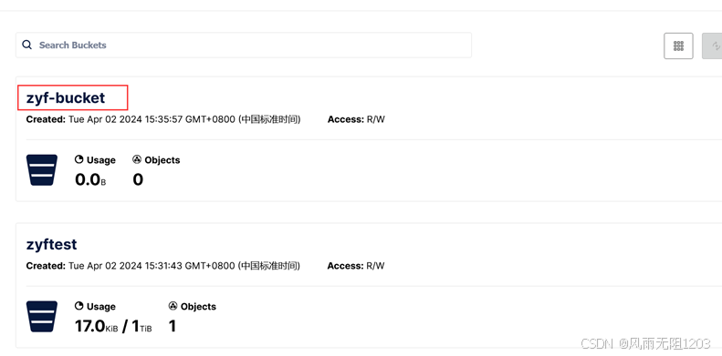The height and width of the screenshot is (356, 722).
Task: Click the magnifier icon in search bar
Action: point(27,45)
